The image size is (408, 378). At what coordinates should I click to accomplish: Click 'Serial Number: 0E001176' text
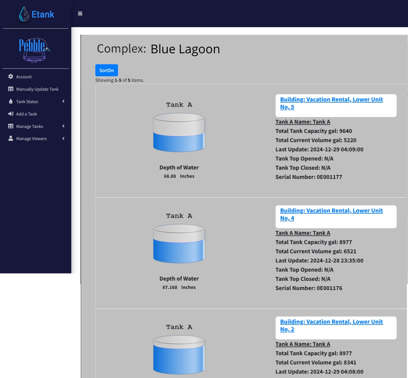point(309,288)
